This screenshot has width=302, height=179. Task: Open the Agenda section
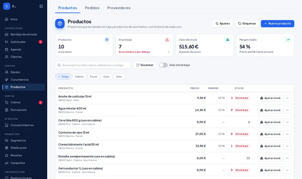[24, 49]
